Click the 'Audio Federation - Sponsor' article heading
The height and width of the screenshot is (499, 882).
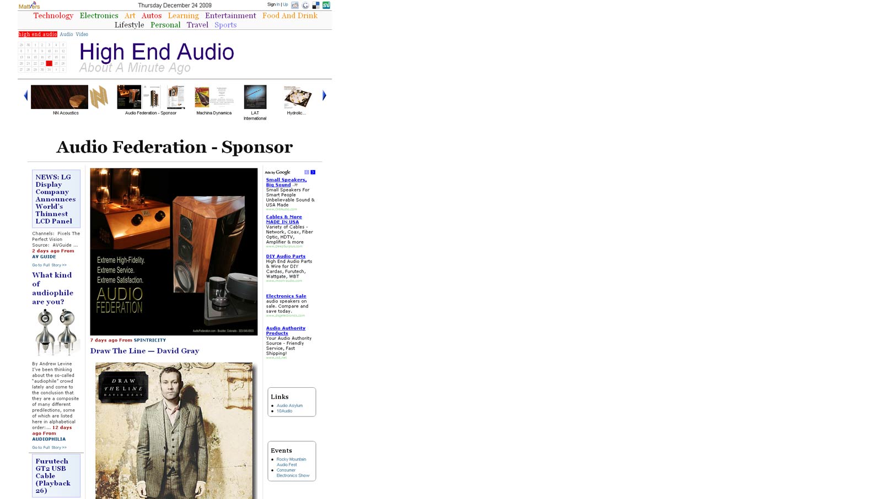pyautogui.click(x=174, y=147)
